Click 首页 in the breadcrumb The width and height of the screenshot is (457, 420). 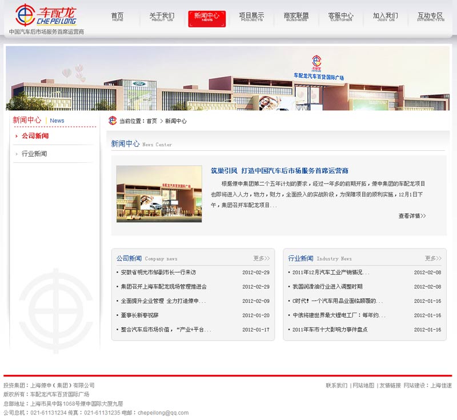[151, 121]
